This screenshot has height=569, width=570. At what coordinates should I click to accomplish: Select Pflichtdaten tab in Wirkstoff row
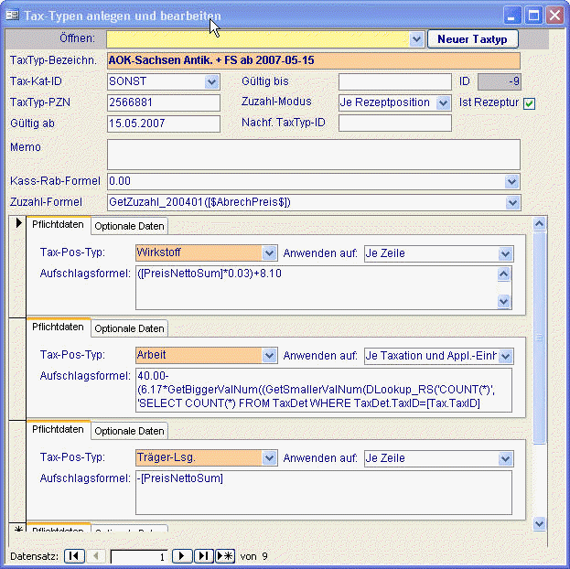point(59,225)
